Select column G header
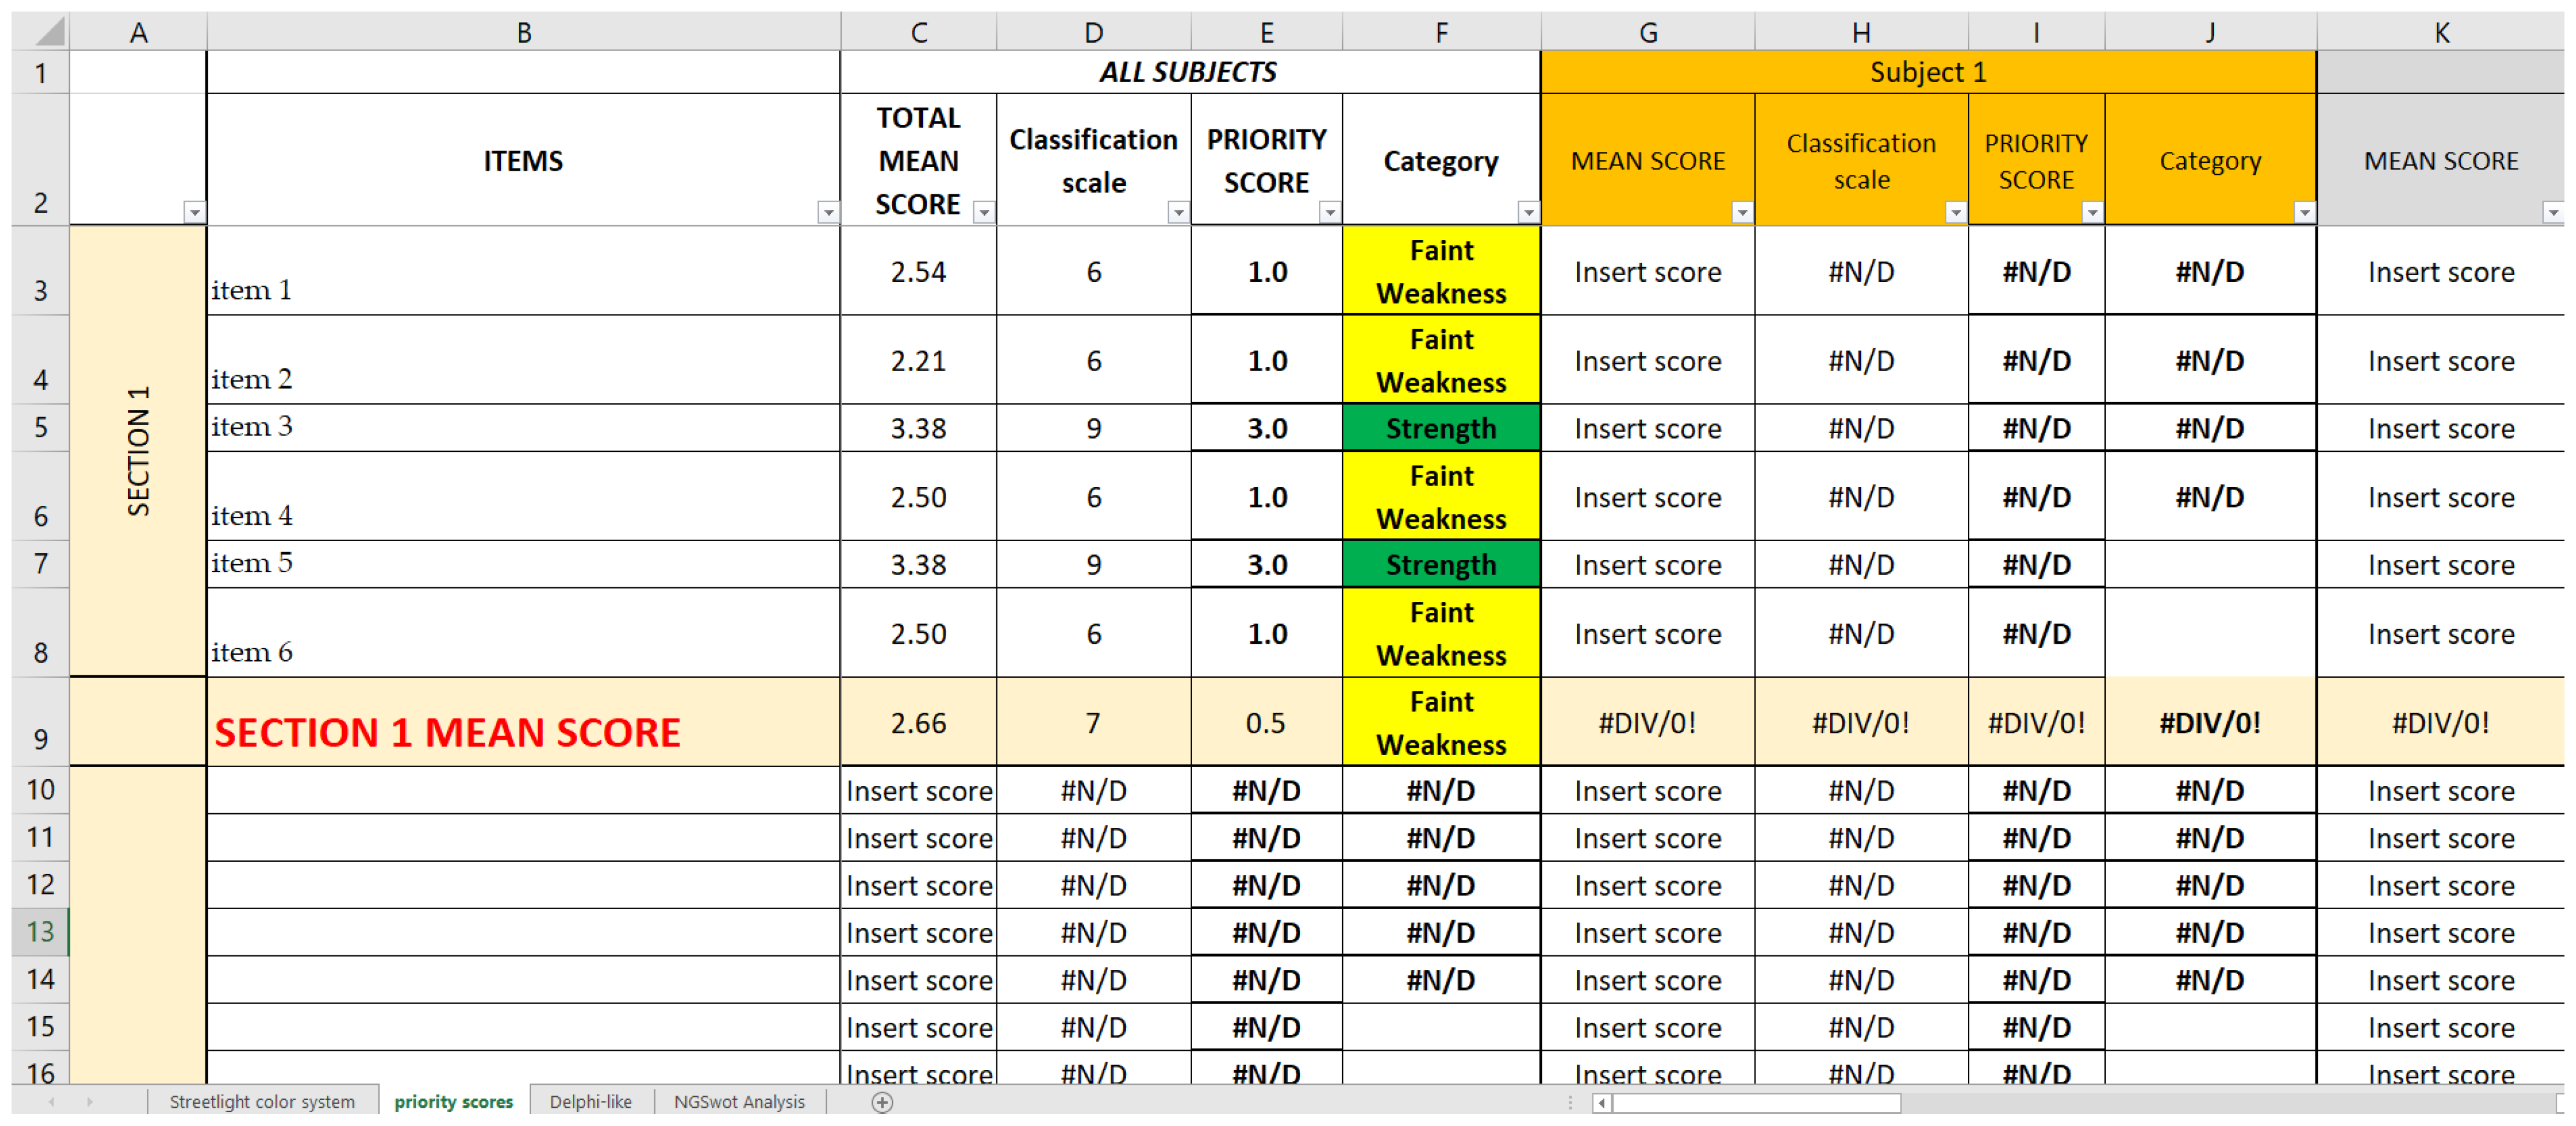Viewport: 2576px width, 1126px height. [1647, 33]
